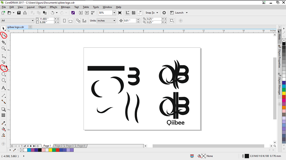Image resolution: width=286 pixels, height=160 pixels.
Task: Open the Object Manager docker tab
Action: coord(280,84)
